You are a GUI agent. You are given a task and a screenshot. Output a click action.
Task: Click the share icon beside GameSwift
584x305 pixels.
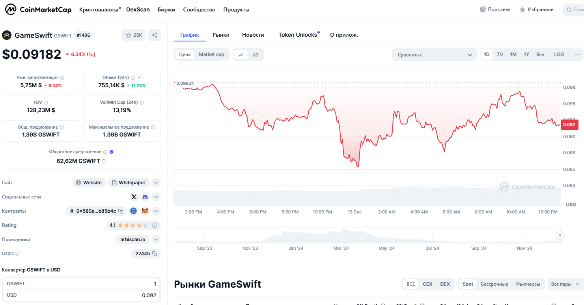pos(155,35)
